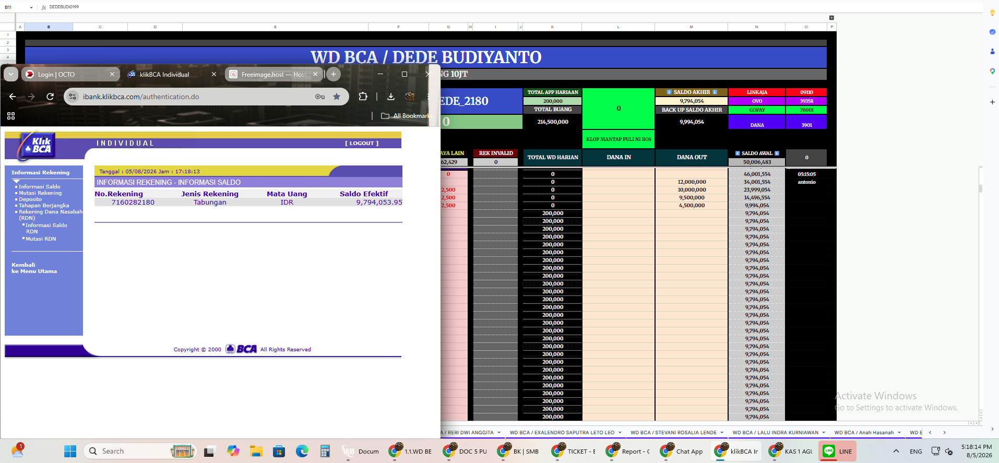Open Google Maps in the side panel
The height and width of the screenshot is (463, 999).
point(992,71)
